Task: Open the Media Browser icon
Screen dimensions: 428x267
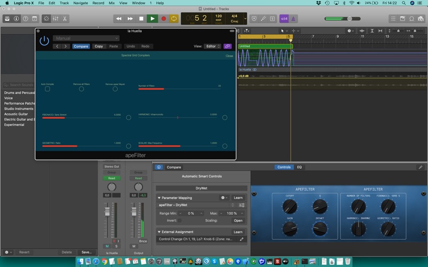Action: [421, 19]
